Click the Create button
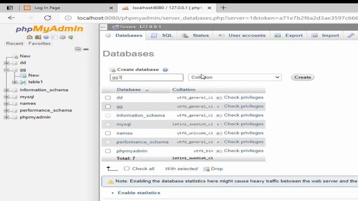This screenshot has height=201, width=358. coord(303,77)
